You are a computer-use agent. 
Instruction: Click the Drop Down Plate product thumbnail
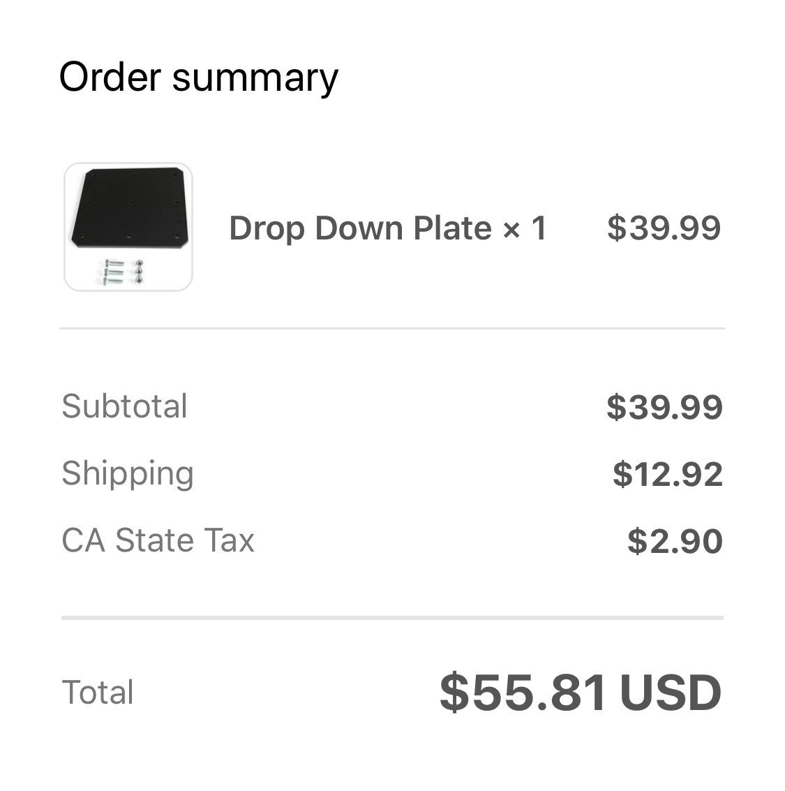coord(128,226)
